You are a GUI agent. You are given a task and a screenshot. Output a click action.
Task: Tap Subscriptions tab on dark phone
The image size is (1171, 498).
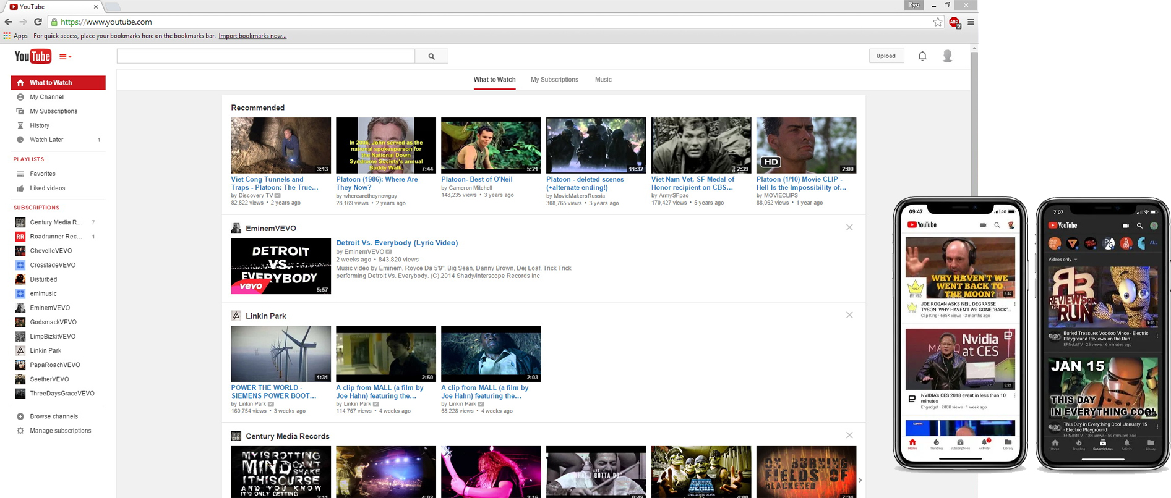(x=1102, y=445)
